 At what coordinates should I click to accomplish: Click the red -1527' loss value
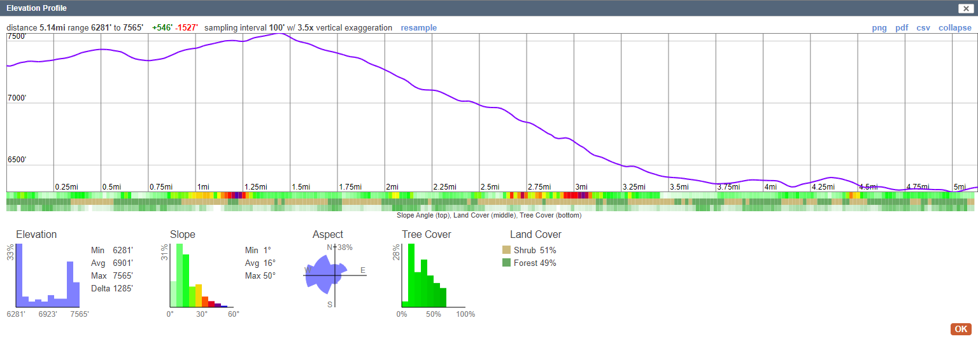[x=187, y=28]
